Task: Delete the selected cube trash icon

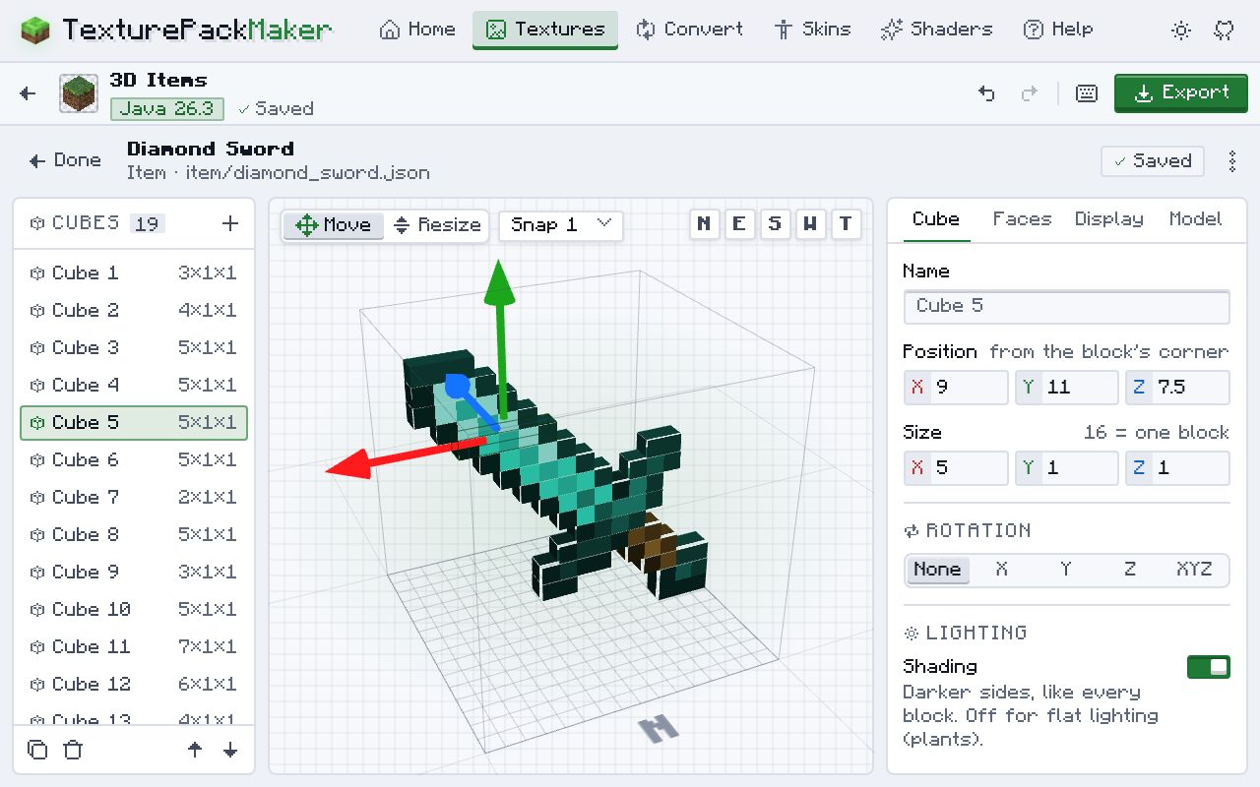Action: pyautogui.click(x=73, y=750)
